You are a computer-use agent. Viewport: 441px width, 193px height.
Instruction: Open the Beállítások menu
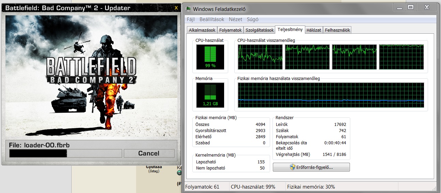coord(211,19)
